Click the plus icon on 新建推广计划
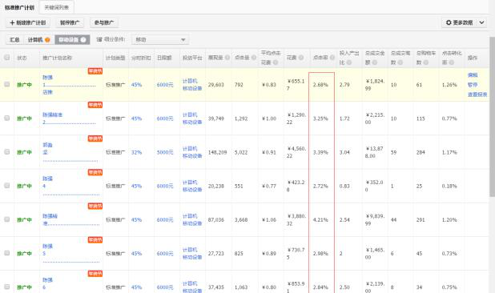This screenshot has width=495, height=293. point(12,22)
